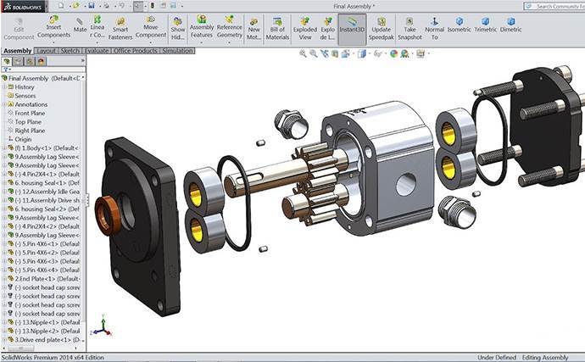This screenshot has height=362, width=585.
Task: Switch to Isometric view
Action: point(459,23)
